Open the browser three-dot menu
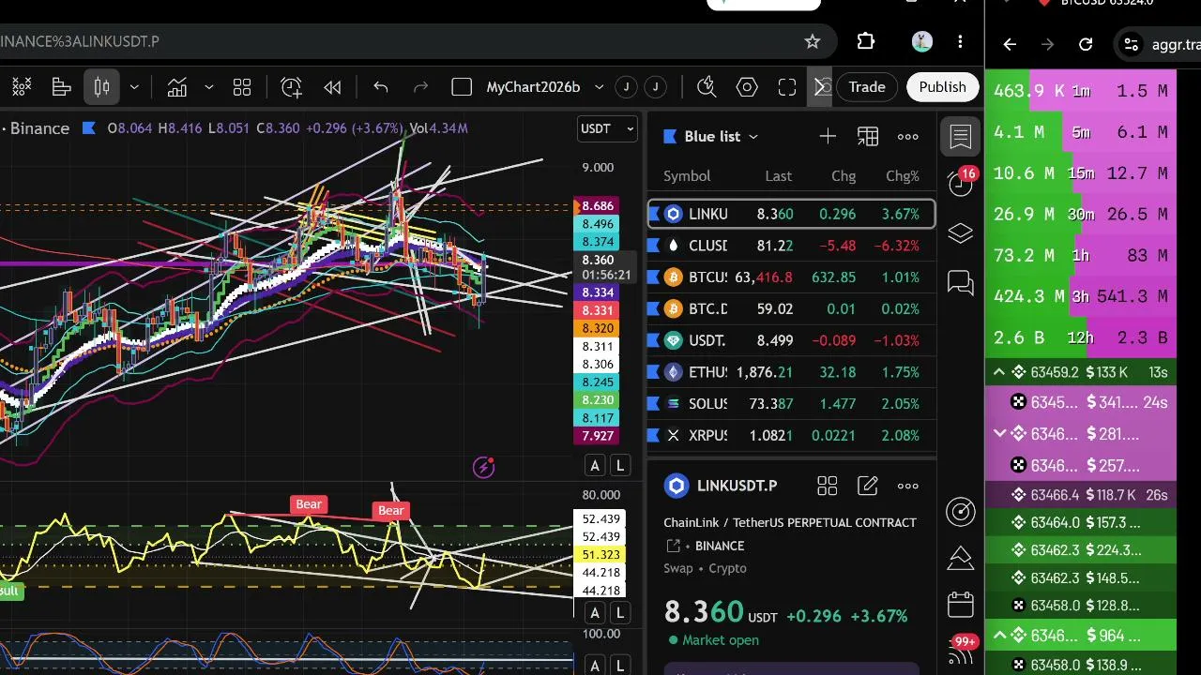This screenshot has width=1201, height=675. [960, 41]
